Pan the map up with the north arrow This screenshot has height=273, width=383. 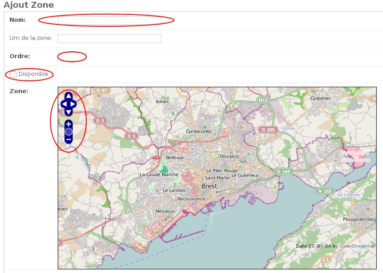click(69, 96)
